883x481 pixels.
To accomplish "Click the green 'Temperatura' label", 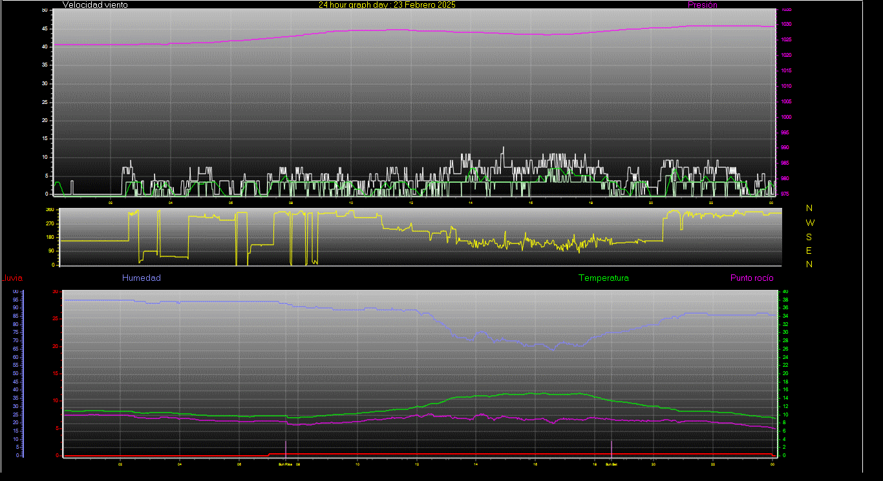I will click(604, 278).
